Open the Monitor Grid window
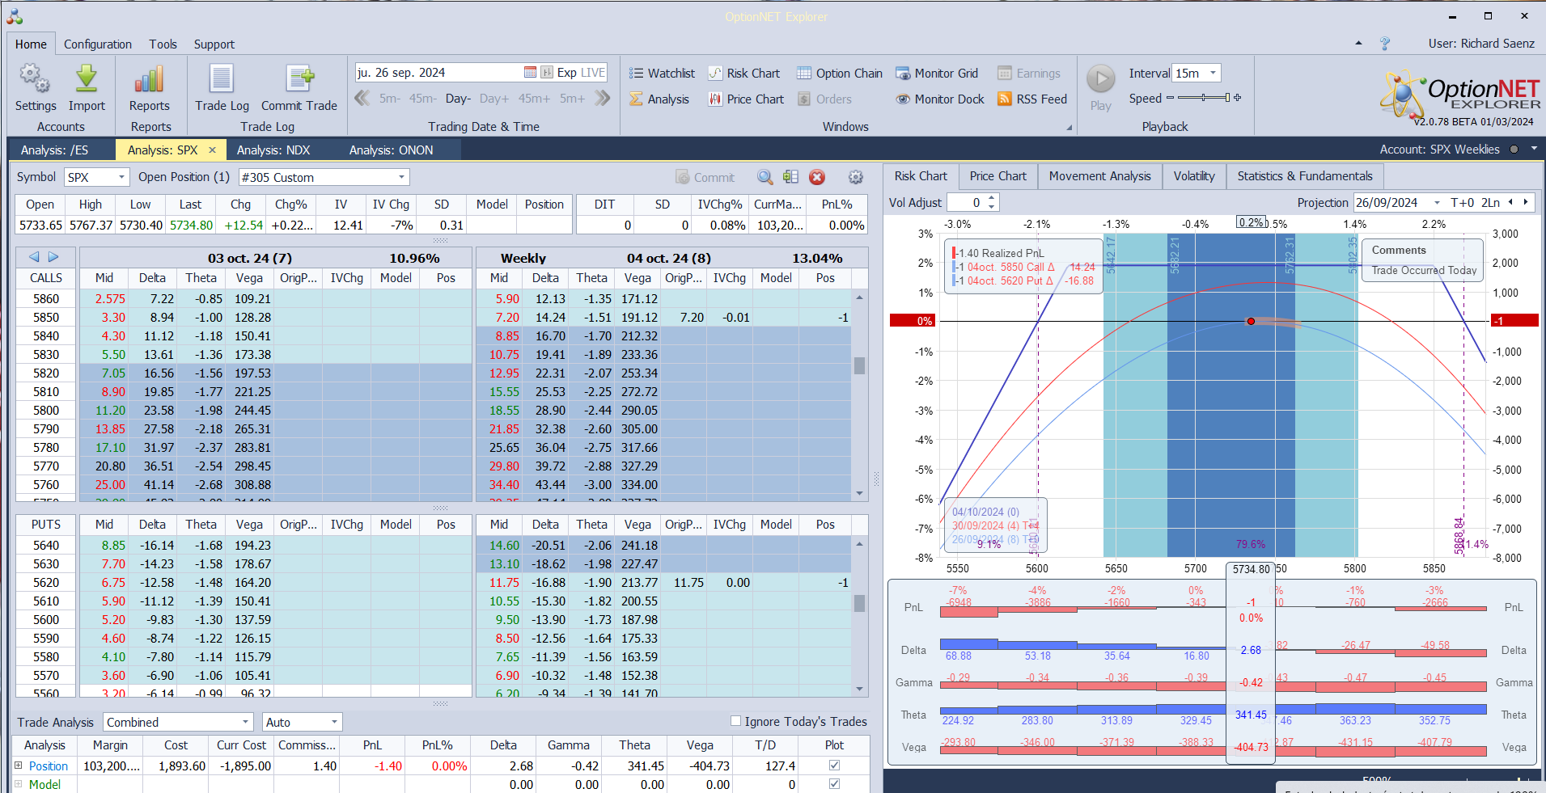1546x793 pixels. tap(937, 73)
